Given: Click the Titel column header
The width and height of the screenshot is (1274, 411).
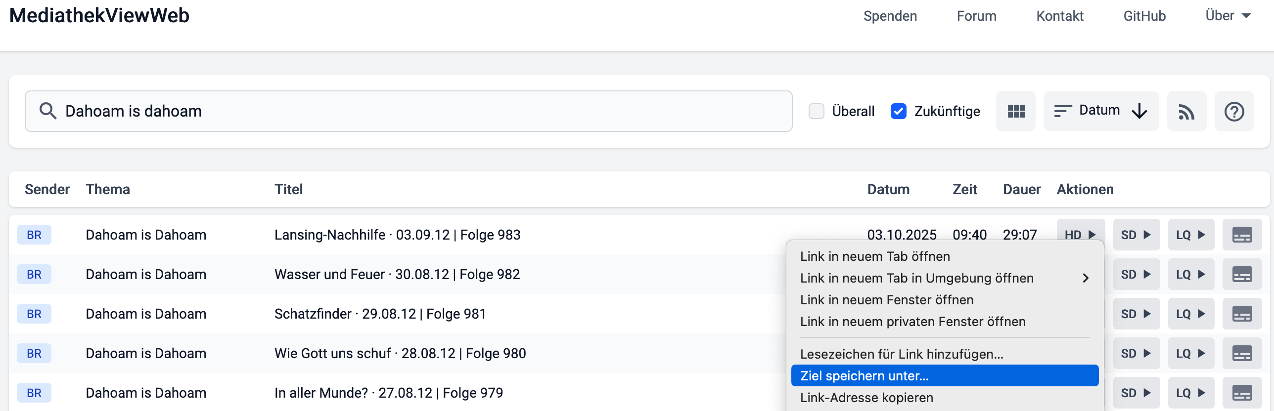Looking at the screenshot, I should click(x=288, y=189).
